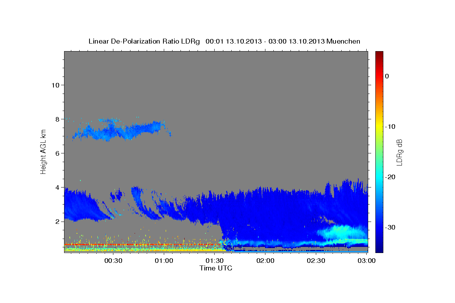Viewport: 455px width, 303px height.
Task: Click the colorbar value -10
Action: [x=391, y=127]
